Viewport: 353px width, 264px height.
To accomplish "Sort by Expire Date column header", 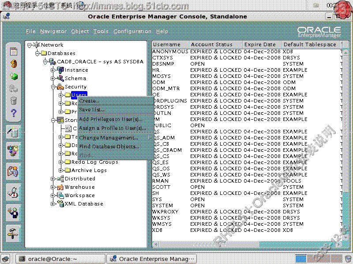I will 263,44.
